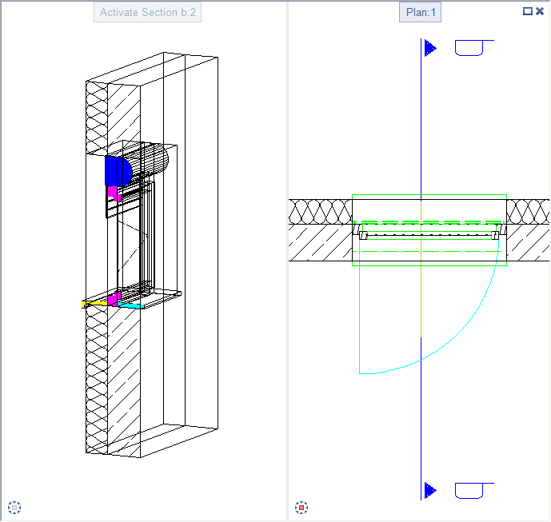Select the bottom section marker arrow
The height and width of the screenshot is (522, 551).
tap(430, 490)
